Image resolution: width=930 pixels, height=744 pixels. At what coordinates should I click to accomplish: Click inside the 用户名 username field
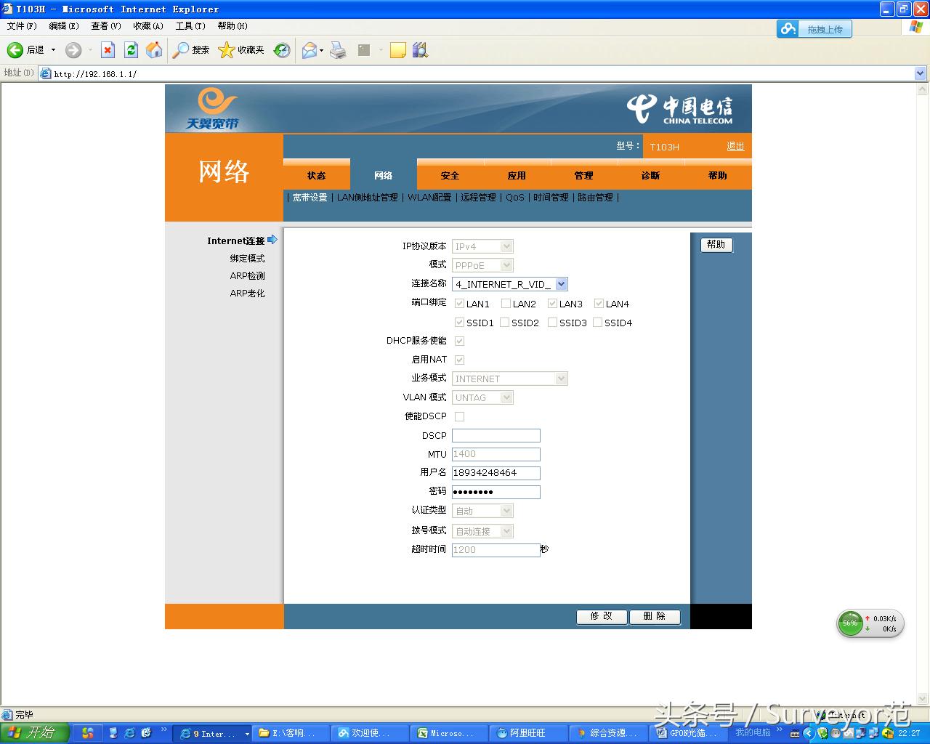(x=496, y=472)
